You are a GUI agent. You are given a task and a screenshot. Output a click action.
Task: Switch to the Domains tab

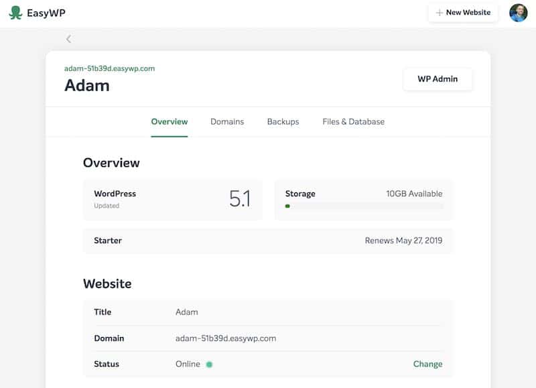tap(227, 122)
